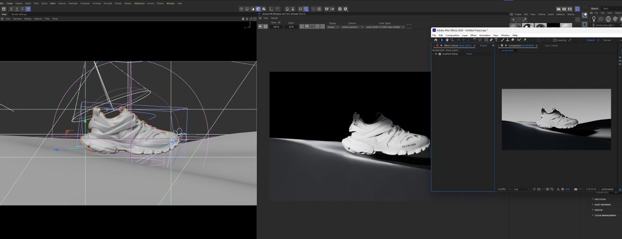This screenshot has width=622, height=239.
Task: Select the Type tool in After Effects
Action: tap(496, 40)
